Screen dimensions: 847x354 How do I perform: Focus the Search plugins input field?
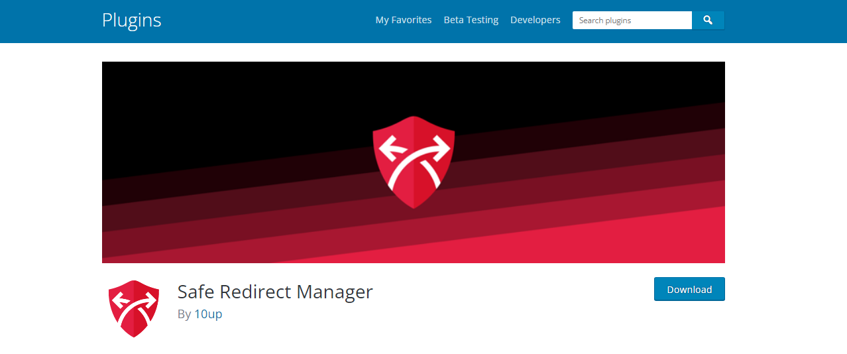click(632, 21)
